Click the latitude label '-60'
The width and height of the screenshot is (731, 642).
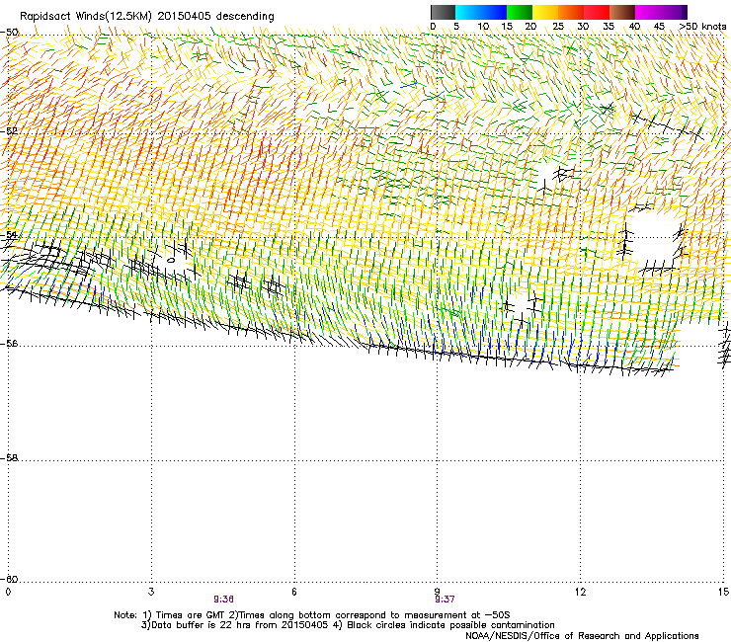(x=9, y=579)
